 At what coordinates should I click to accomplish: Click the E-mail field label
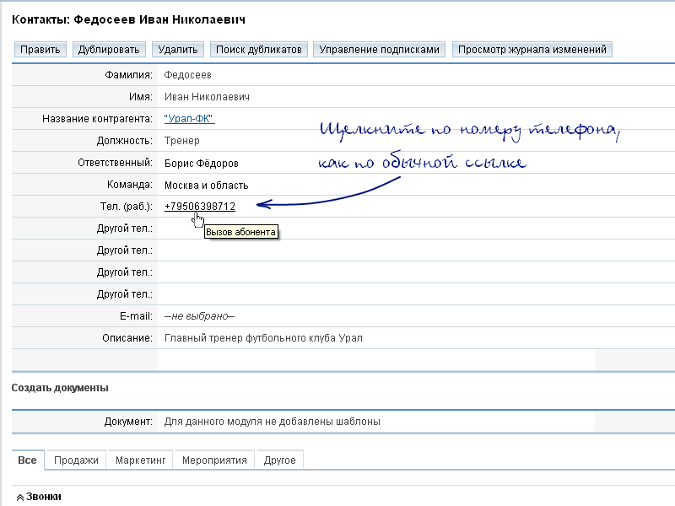click(x=136, y=316)
